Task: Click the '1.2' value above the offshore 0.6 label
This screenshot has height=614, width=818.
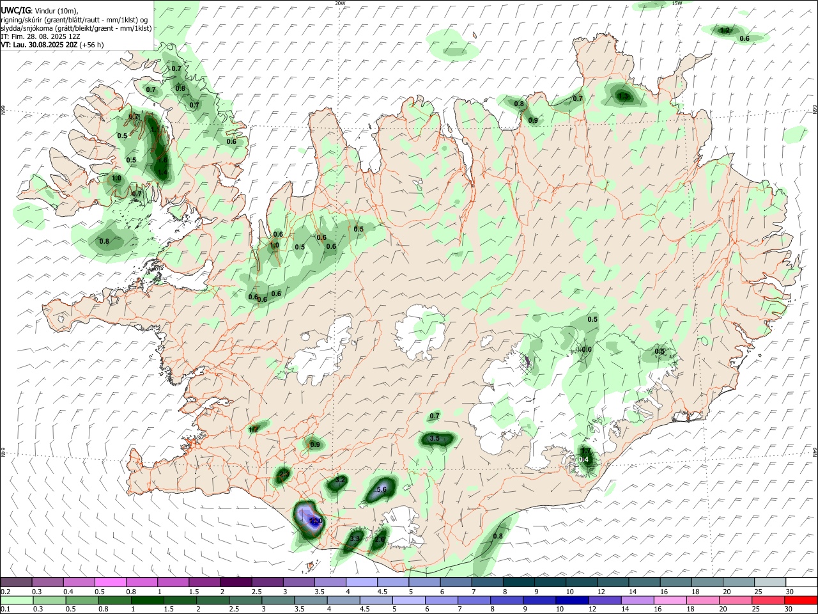Action: click(725, 31)
